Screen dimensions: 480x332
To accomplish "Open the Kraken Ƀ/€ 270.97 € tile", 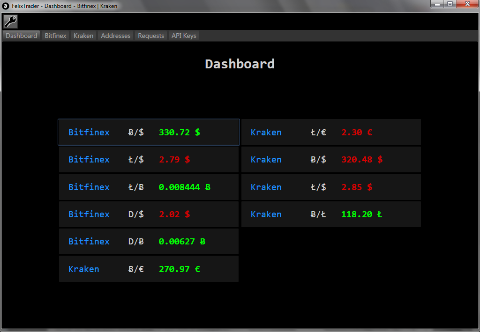I will [149, 269].
